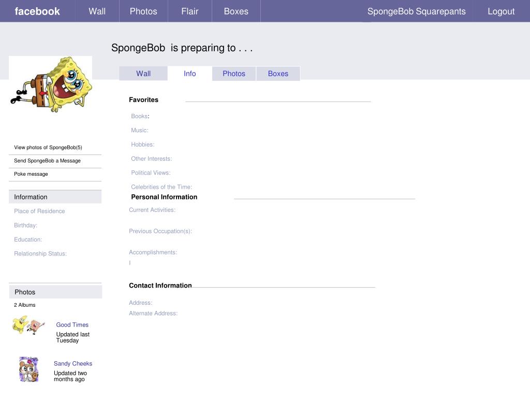Click the 2 Albums text
530x398 pixels.
(x=25, y=305)
